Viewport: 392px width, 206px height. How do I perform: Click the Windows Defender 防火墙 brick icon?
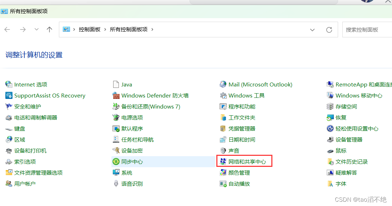[x=116, y=95]
